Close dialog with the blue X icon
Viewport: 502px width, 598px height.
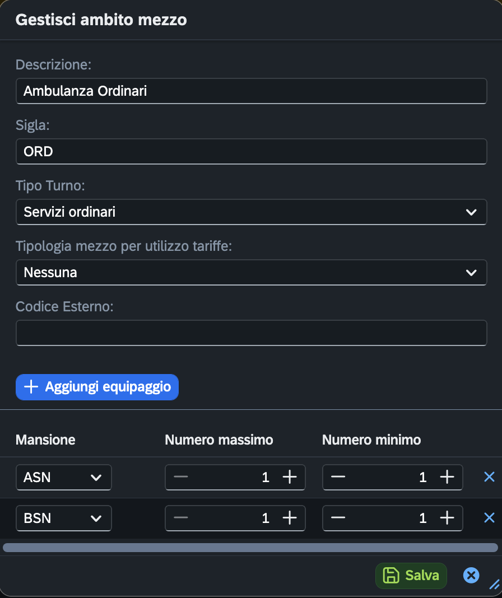(471, 575)
